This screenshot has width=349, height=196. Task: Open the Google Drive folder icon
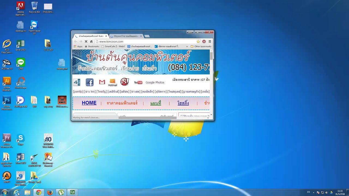pyautogui.click(x=34, y=177)
